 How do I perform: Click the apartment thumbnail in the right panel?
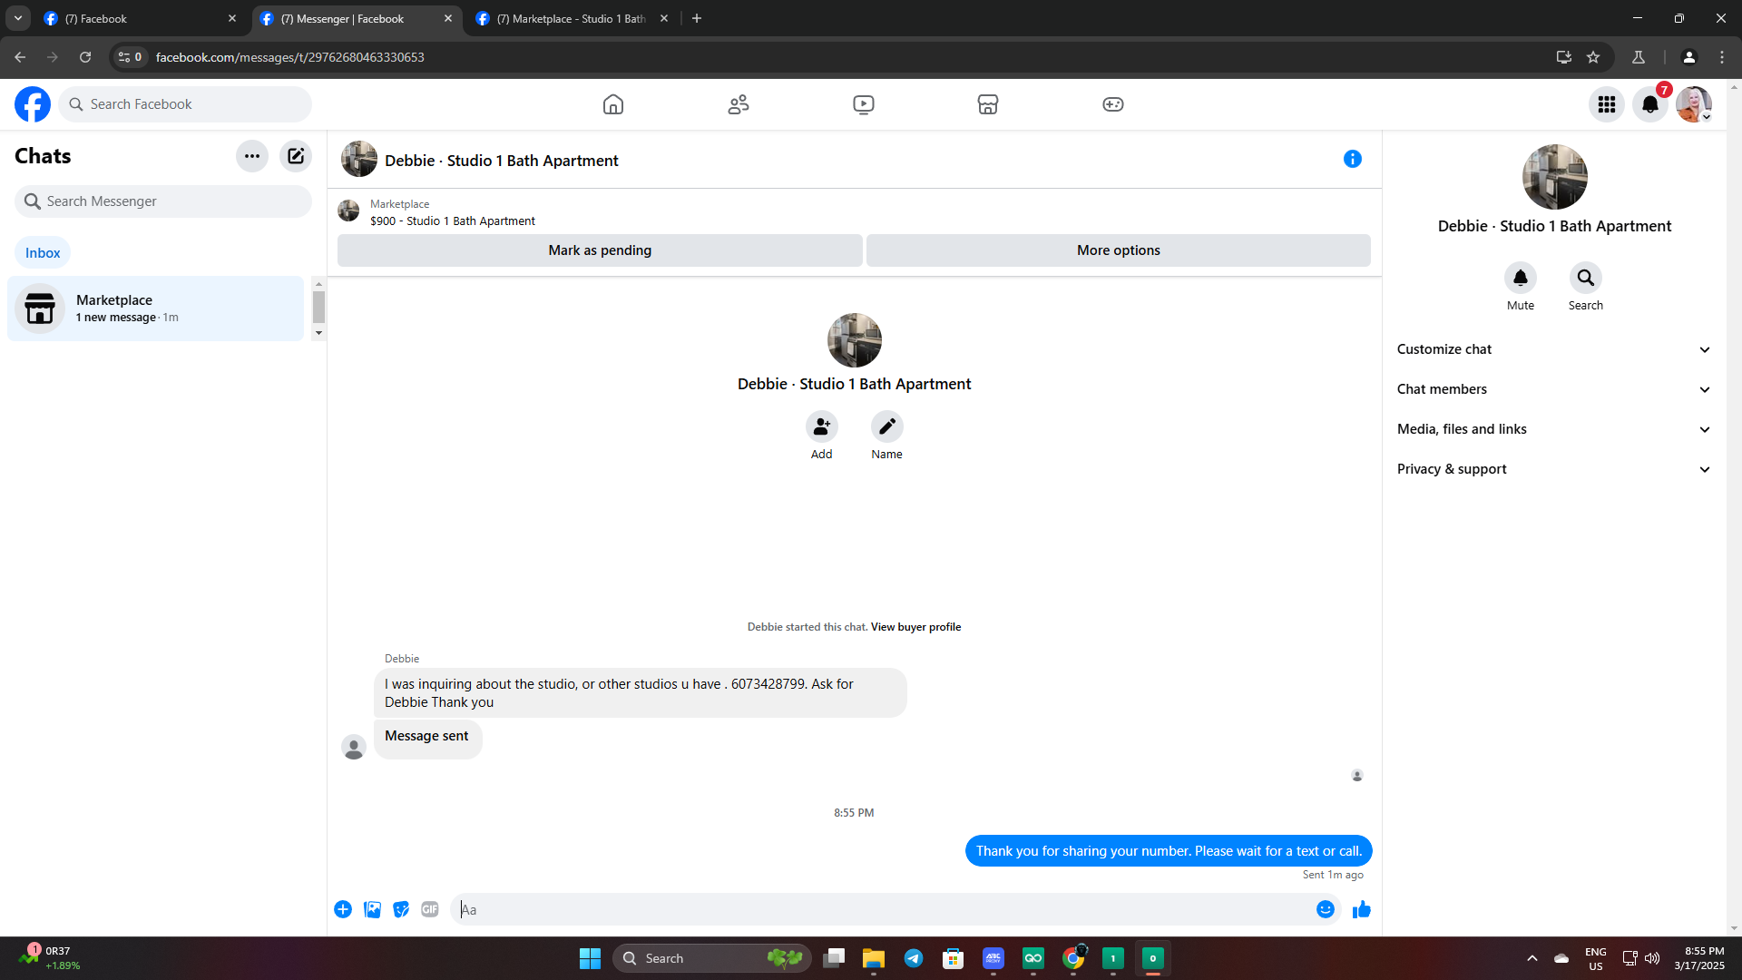pyautogui.click(x=1555, y=177)
